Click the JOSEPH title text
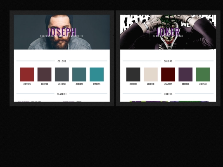Image resolution: width=223 pixels, height=167 pixels. coord(62,32)
